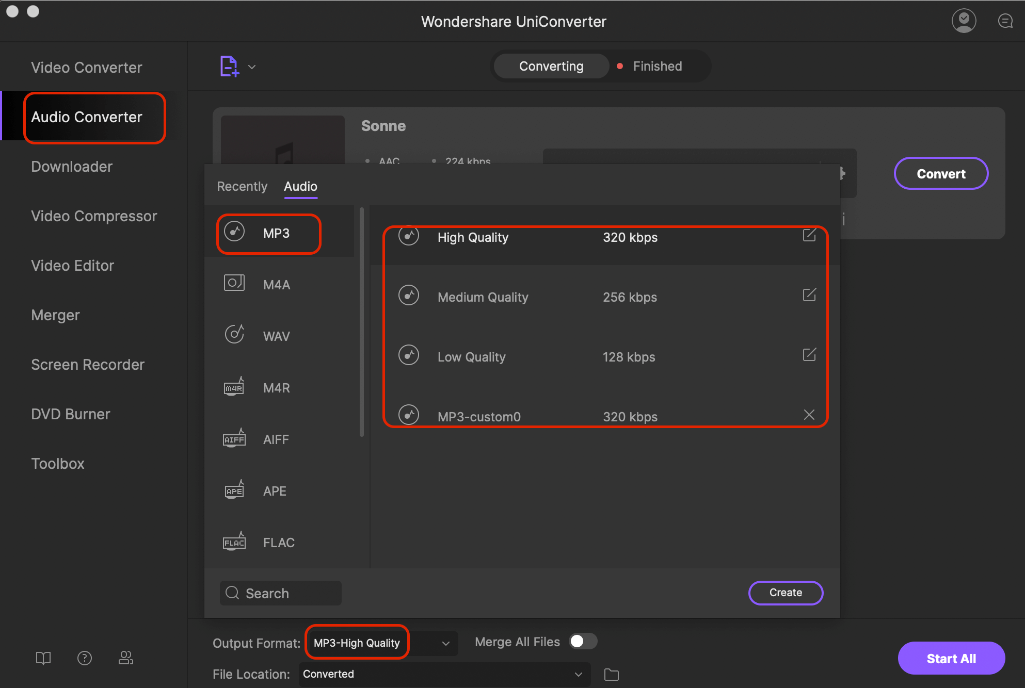This screenshot has width=1025, height=688.
Task: Select the APE format icon
Action: click(234, 490)
